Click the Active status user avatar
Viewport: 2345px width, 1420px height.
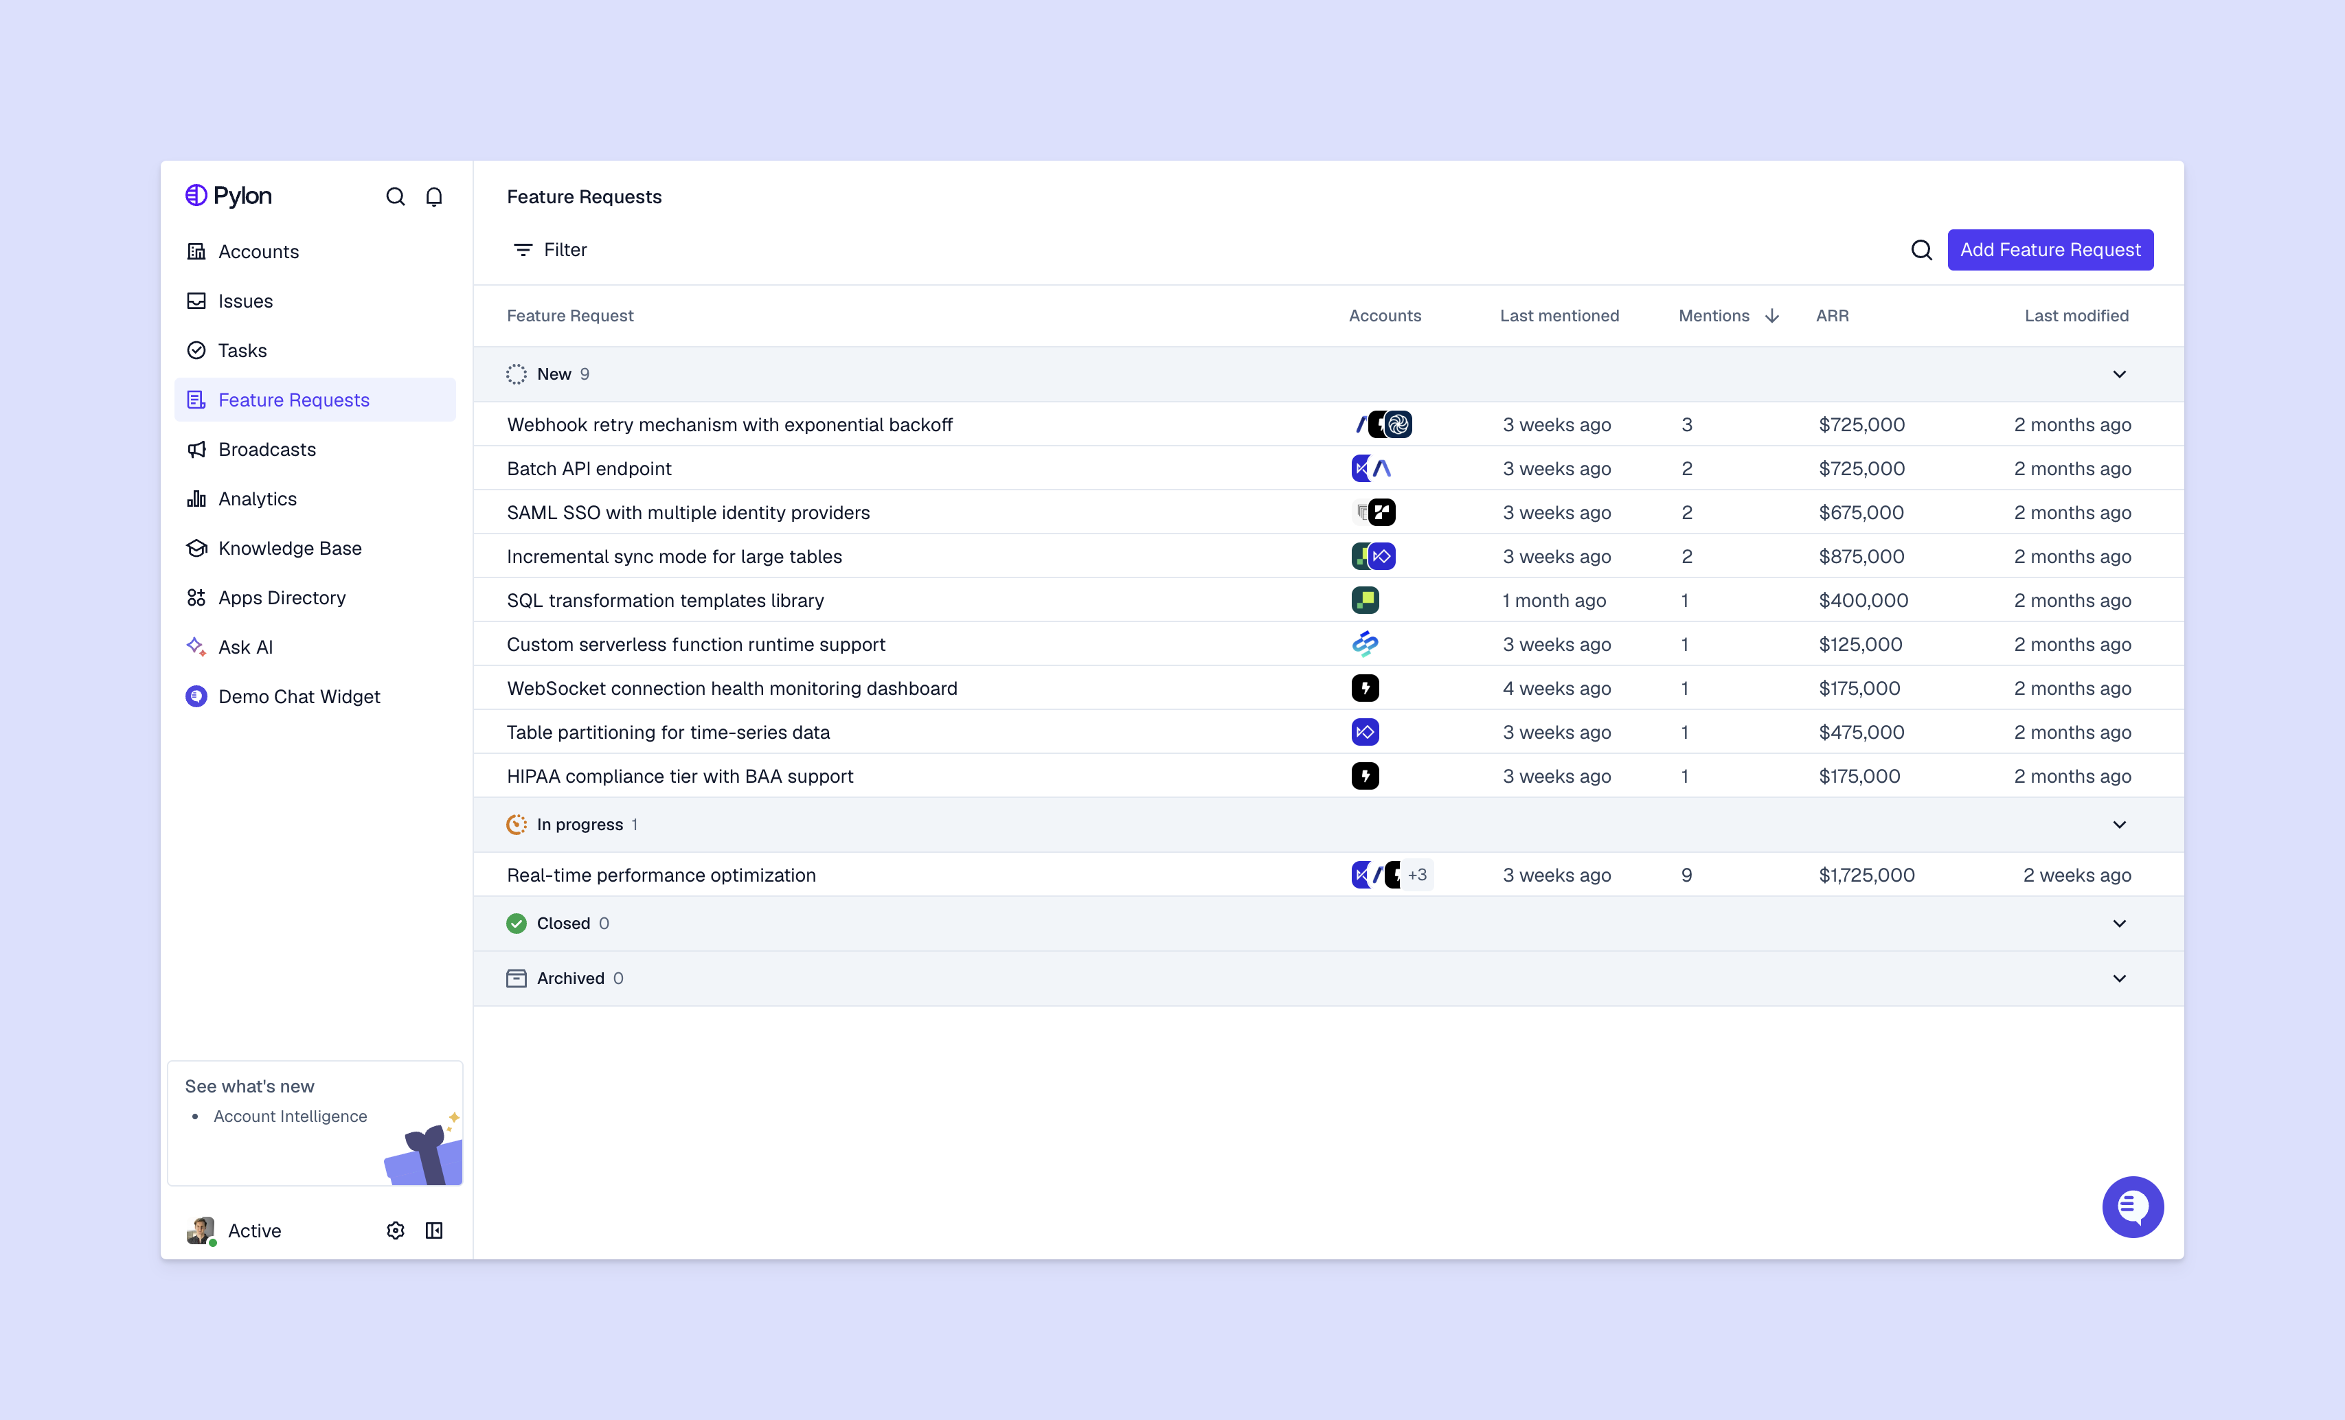(200, 1230)
